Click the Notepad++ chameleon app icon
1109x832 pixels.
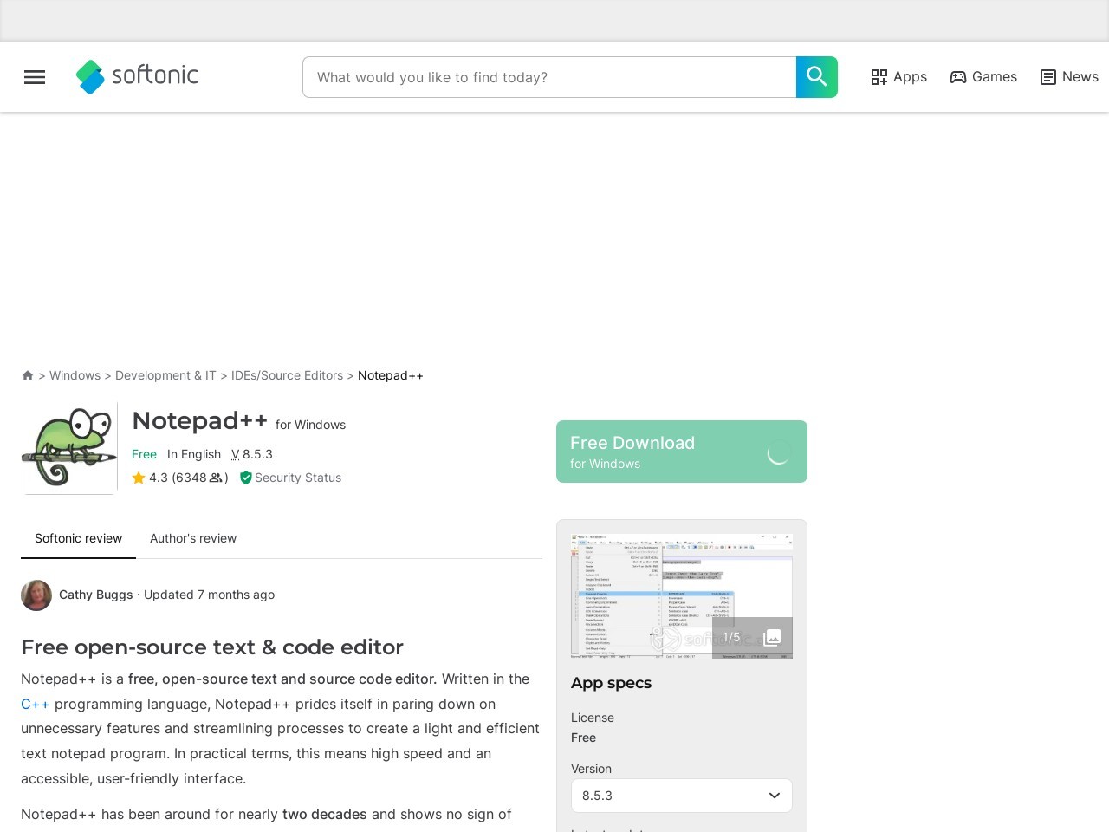pyautogui.click(x=69, y=448)
